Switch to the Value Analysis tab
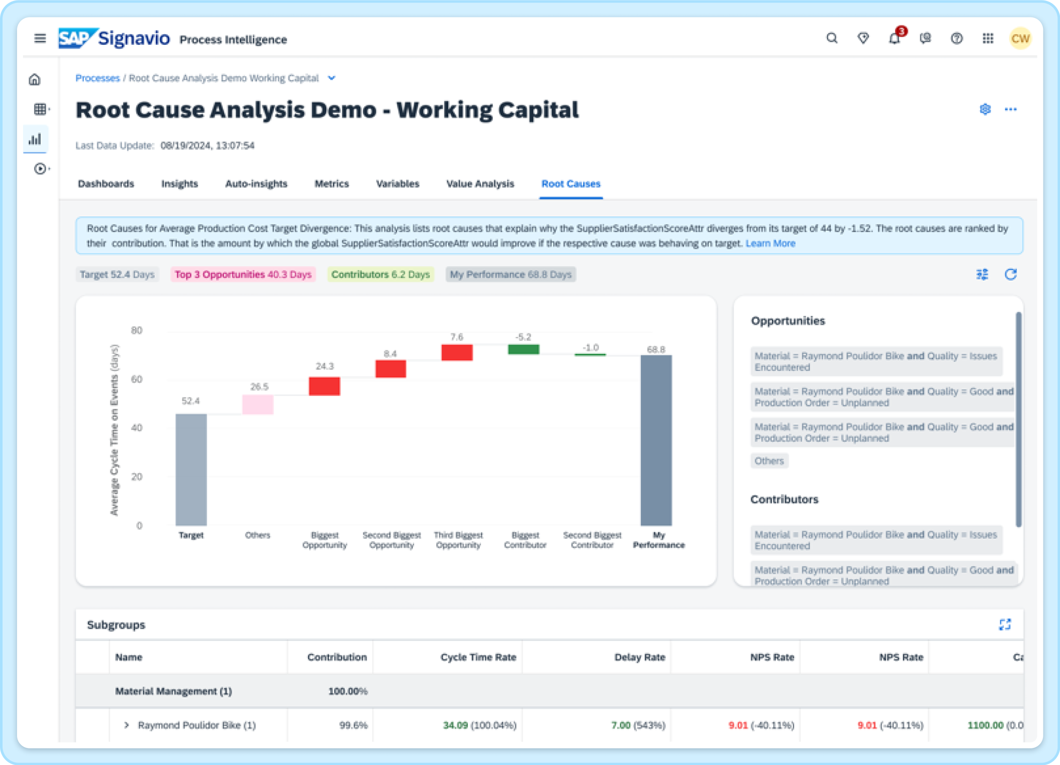Image resolution: width=1060 pixels, height=765 pixels. click(x=480, y=184)
